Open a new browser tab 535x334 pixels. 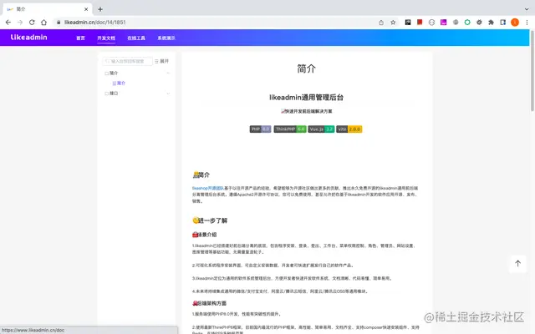tap(100, 9)
